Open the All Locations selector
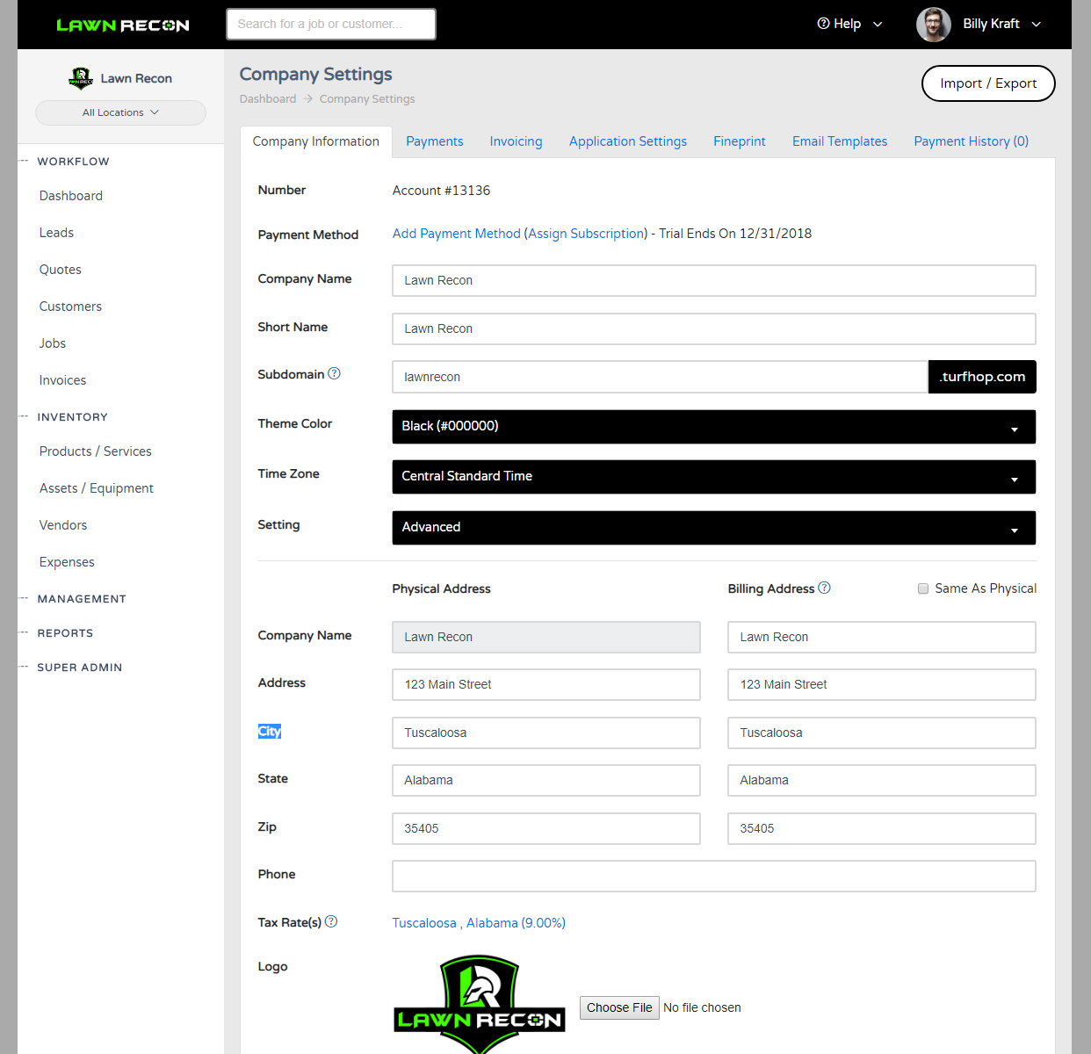Screen dimensions: 1091x1054 click(x=120, y=112)
